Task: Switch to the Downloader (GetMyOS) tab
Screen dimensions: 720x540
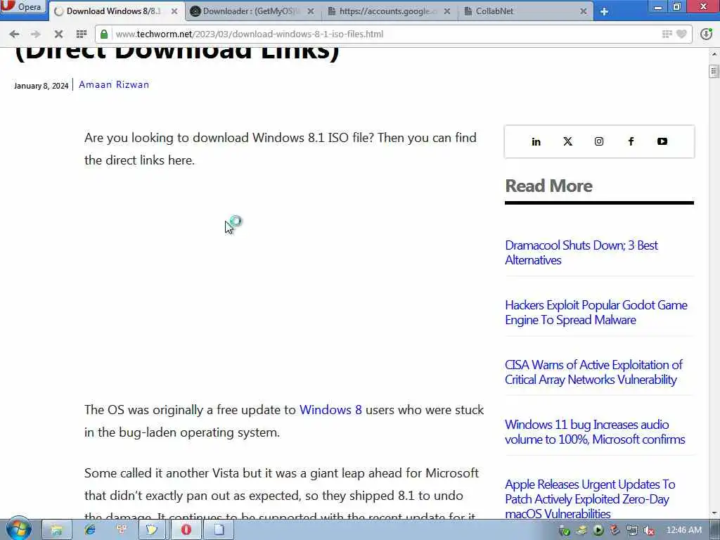Action: (x=252, y=11)
